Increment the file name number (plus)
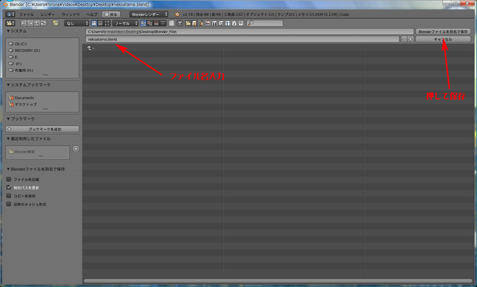477x287 pixels. click(x=410, y=39)
